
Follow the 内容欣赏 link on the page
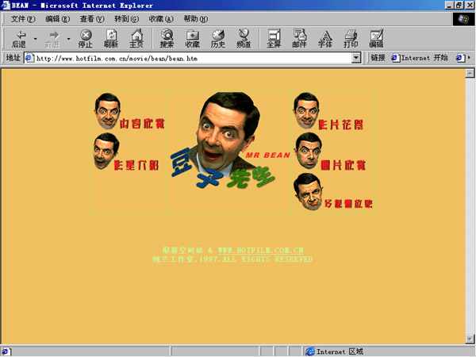[x=141, y=124]
